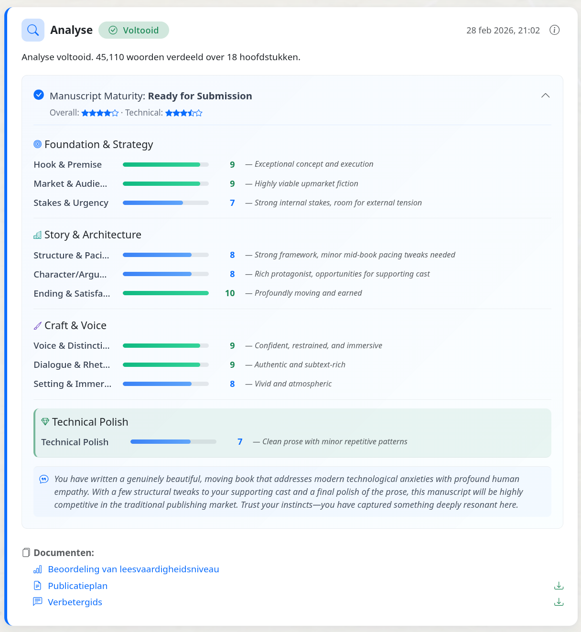581x632 pixels.
Task: Click the Technical Polish diamond icon
Action: (x=45, y=422)
